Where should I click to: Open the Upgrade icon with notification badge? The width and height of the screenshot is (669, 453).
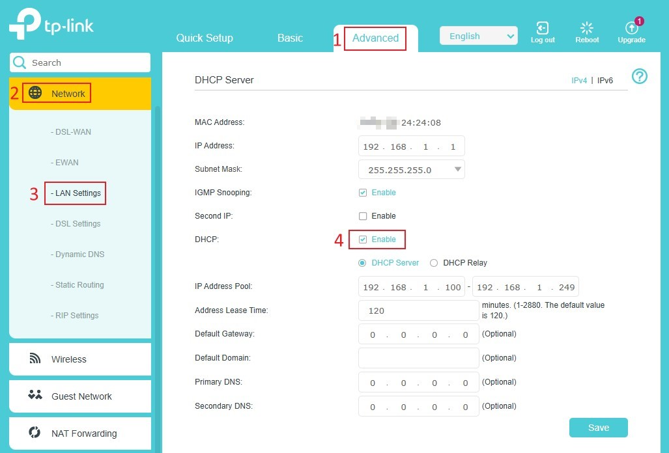(x=631, y=29)
